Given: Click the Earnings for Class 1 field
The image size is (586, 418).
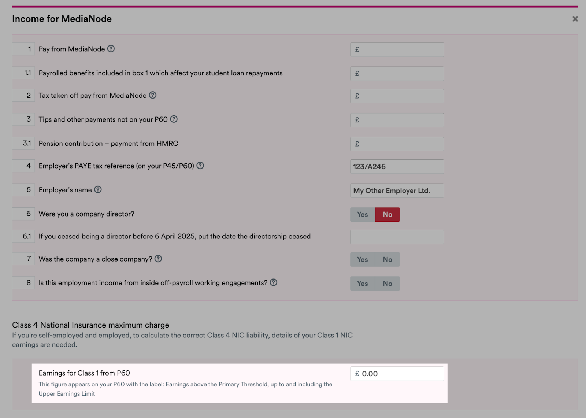Looking at the screenshot, I should point(397,374).
